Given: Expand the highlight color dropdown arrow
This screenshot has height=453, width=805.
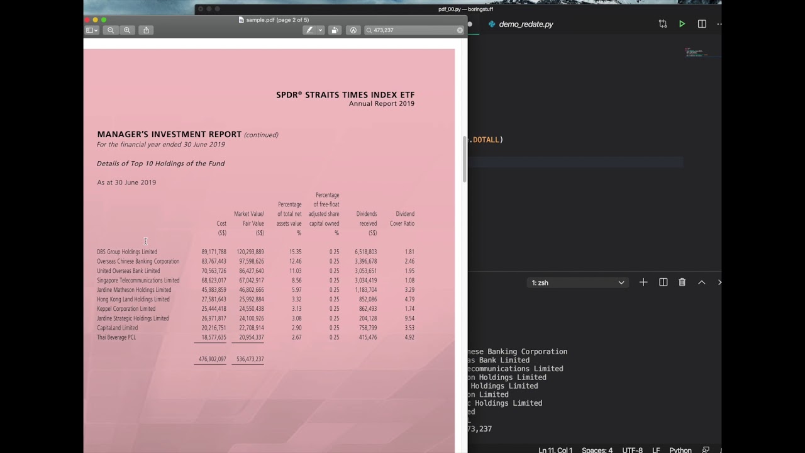Looking at the screenshot, I should tap(320, 30).
